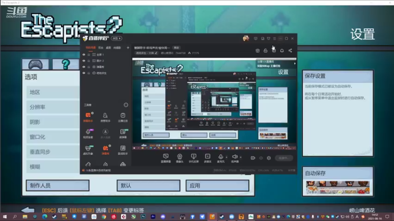Open the hamburger menu in companion title bar

pos(274,39)
